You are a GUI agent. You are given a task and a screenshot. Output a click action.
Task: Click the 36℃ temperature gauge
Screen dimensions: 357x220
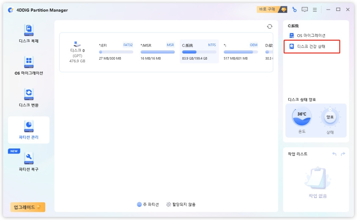pos(302,117)
